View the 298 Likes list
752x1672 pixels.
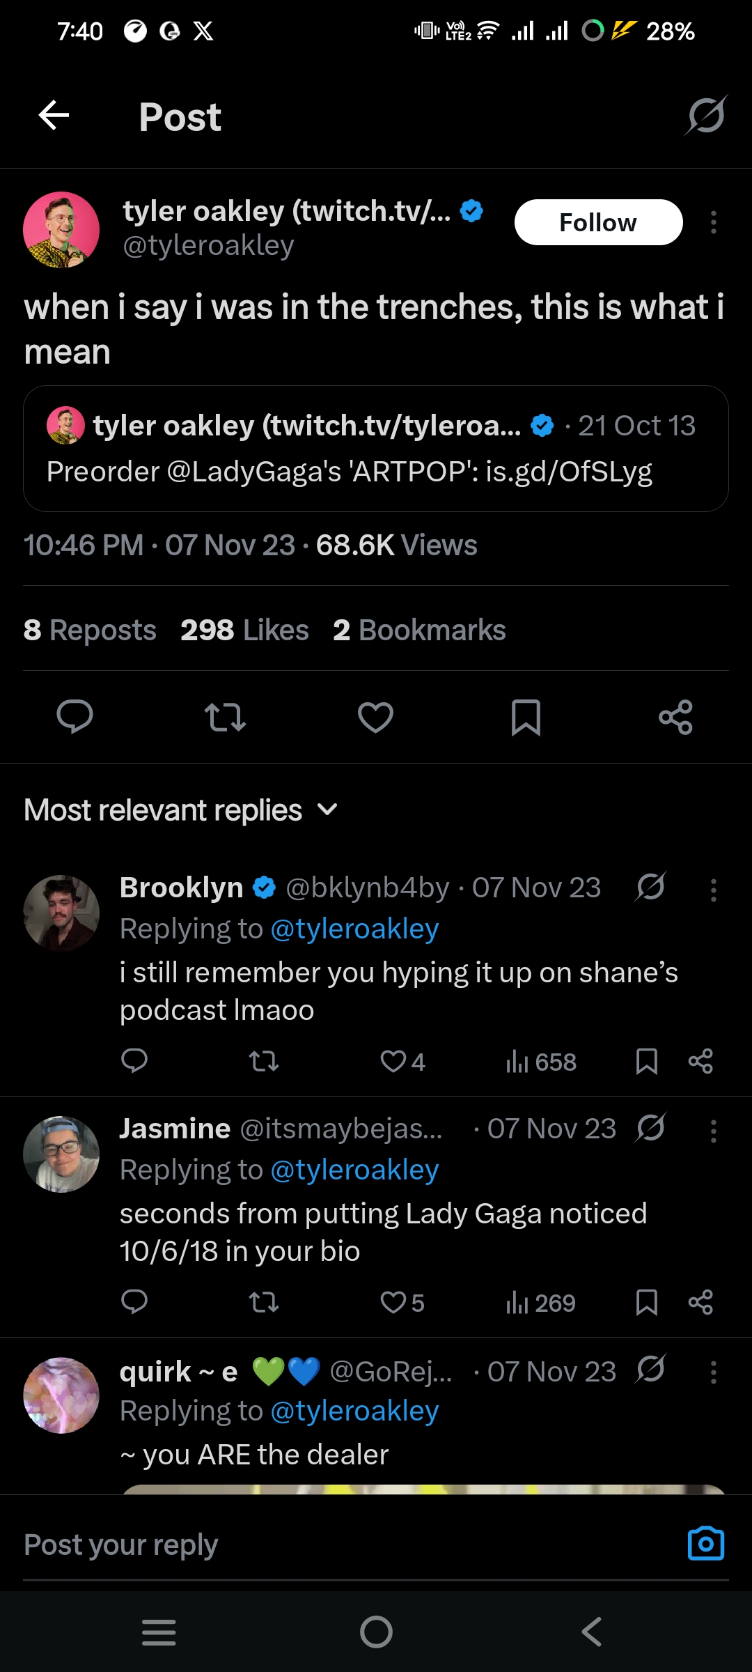(x=244, y=630)
